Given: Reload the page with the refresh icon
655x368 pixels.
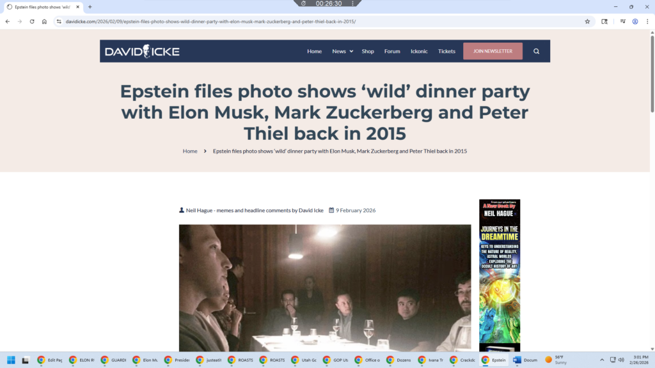Looking at the screenshot, I should click(32, 21).
